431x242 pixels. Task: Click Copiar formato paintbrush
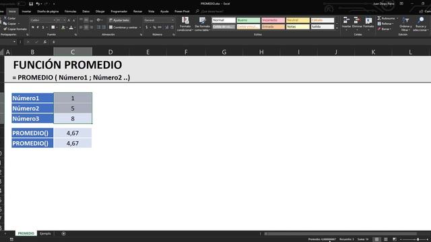tap(15, 29)
